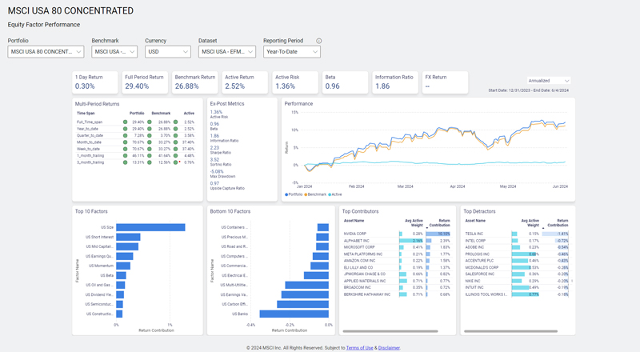Select the PROLOGIS INC detractor row
This screenshot has height=352, width=640.
point(517,254)
